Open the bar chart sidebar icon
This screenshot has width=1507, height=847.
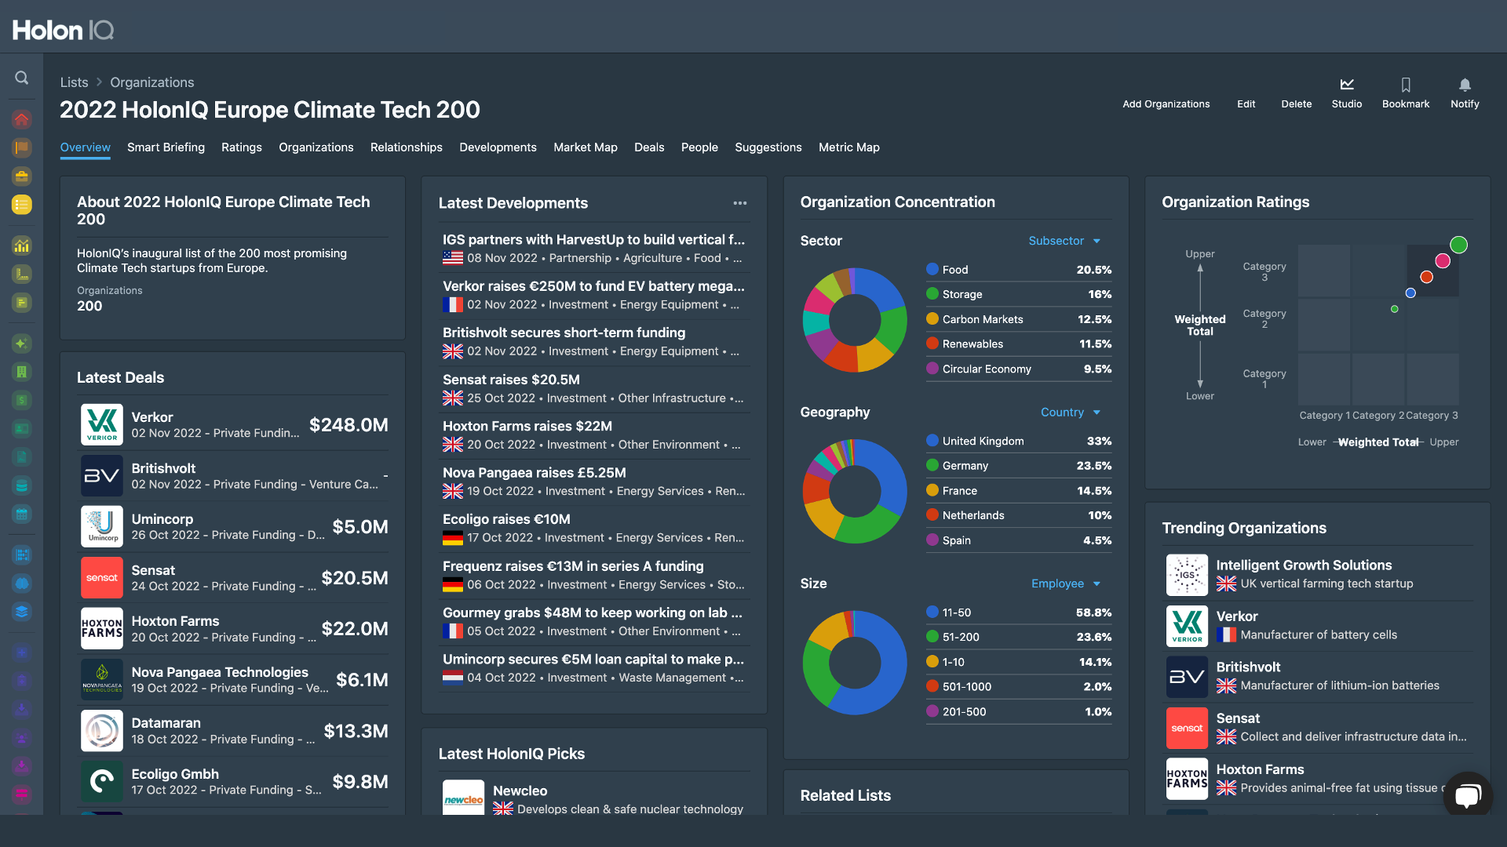21,245
